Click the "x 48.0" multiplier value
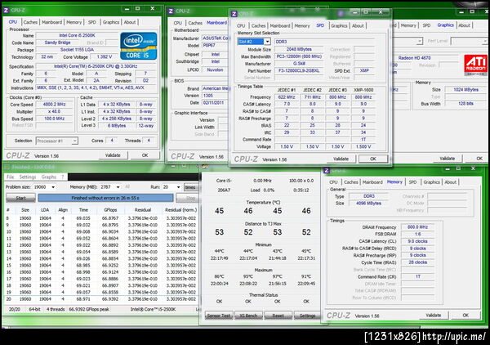 tap(55, 112)
